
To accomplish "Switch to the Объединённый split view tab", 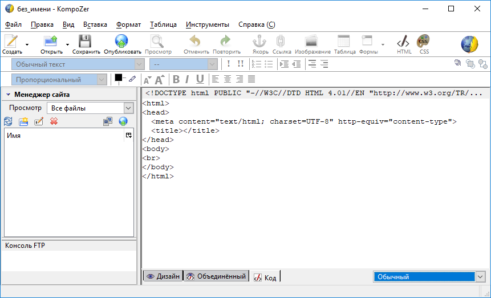I will 216,276.
